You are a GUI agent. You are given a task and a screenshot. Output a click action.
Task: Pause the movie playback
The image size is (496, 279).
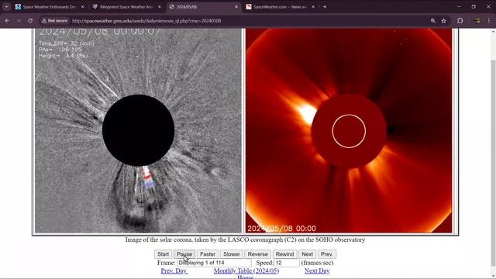184,254
